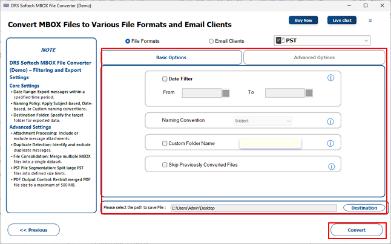Click the Date Filter info icon
This screenshot has width=391, height=244.
pyautogui.click(x=330, y=78)
